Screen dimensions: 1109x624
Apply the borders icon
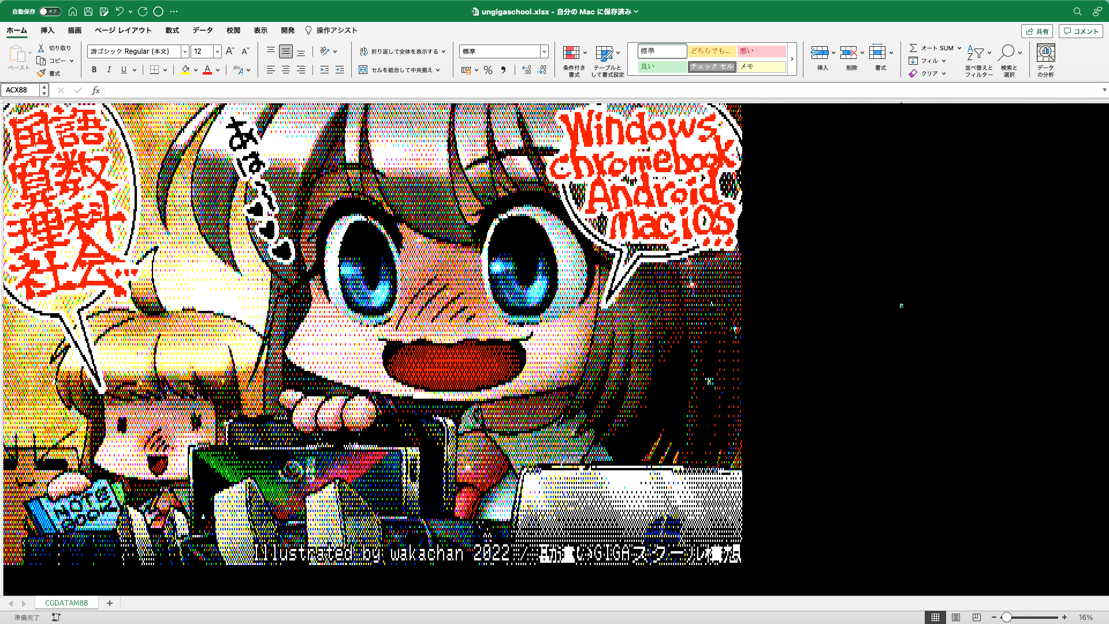click(x=154, y=70)
